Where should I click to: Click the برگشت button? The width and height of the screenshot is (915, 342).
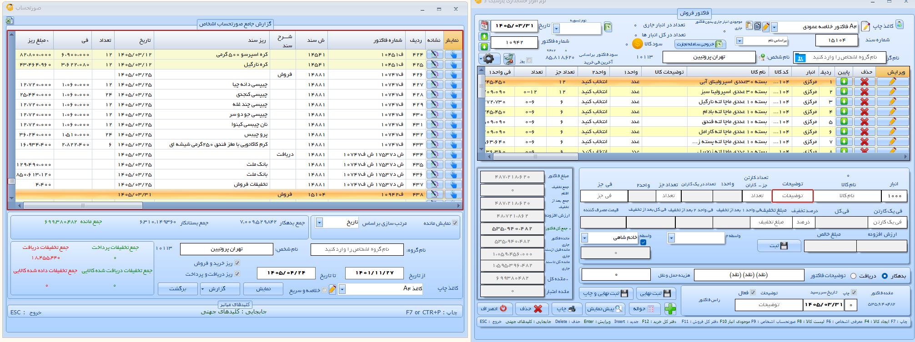click(178, 289)
